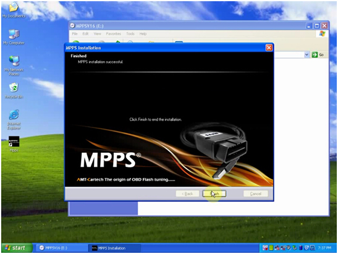Expand the address bar dropdown in Explorer
Screen dimensions: 338x254
(307, 55)
